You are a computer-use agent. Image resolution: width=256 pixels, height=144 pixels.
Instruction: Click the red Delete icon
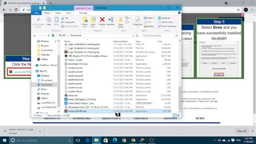pos(102,20)
